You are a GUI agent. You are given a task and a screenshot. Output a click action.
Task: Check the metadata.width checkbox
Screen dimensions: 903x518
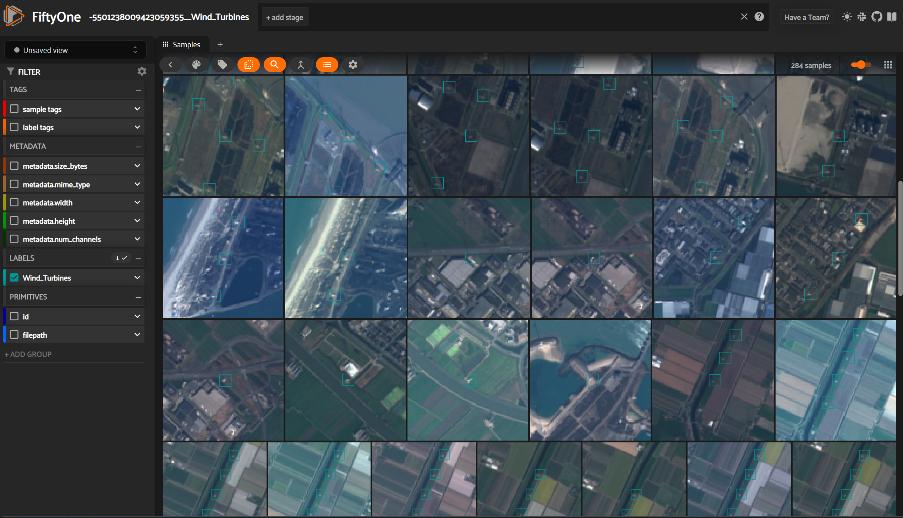tap(14, 202)
